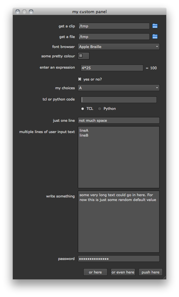Viewport: 179px width, 297px height.
Task: Open file browser icon beside get a clip
Action: point(155,26)
